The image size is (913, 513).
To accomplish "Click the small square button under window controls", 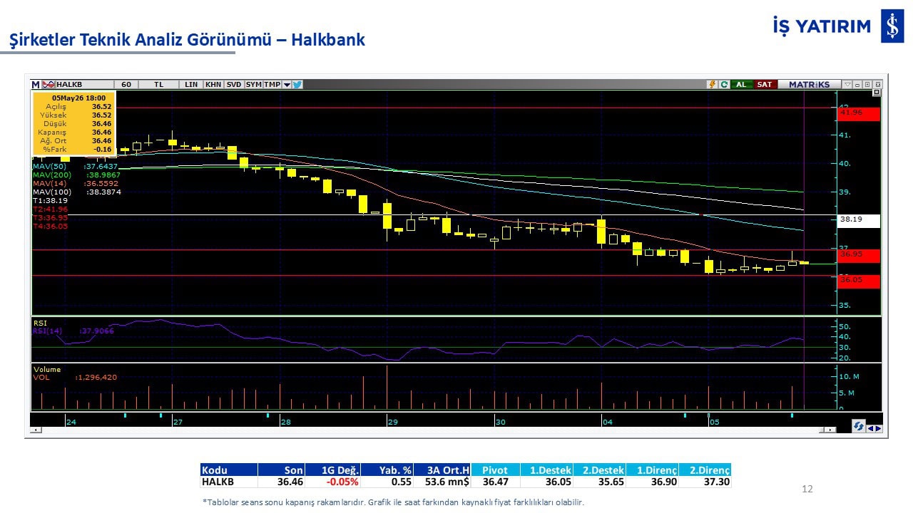I will click(x=877, y=92).
